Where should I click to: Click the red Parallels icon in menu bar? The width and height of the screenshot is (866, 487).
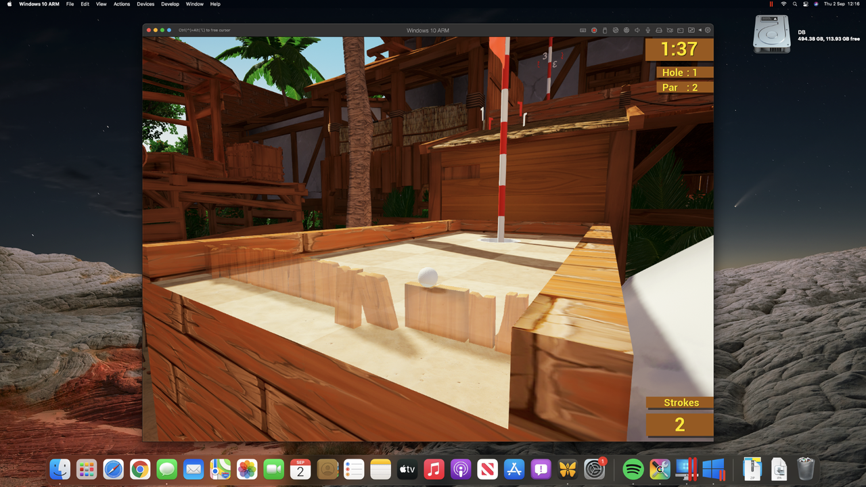coord(771,4)
